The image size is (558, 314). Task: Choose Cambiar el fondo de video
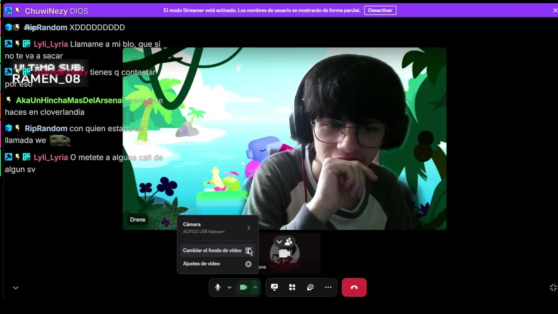click(217, 250)
